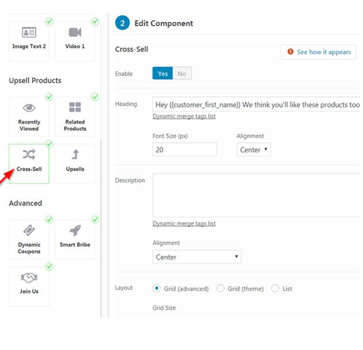Open Dynamic merge tags list under Description
The height and width of the screenshot is (350, 363).
(184, 224)
